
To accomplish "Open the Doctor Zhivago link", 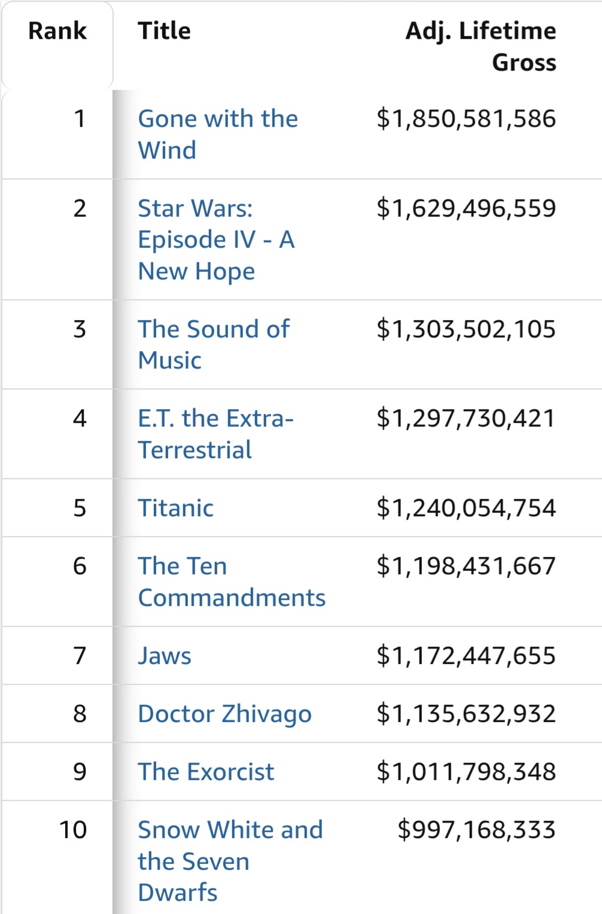I will 224,714.
